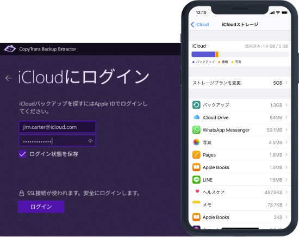Tap the 1.3GB backup size value
This screenshot has height=237, width=299.
tap(276, 105)
